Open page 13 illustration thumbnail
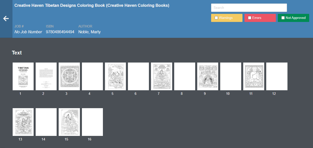Image resolution: width=313 pixels, height=148 pixels. (x=23, y=122)
